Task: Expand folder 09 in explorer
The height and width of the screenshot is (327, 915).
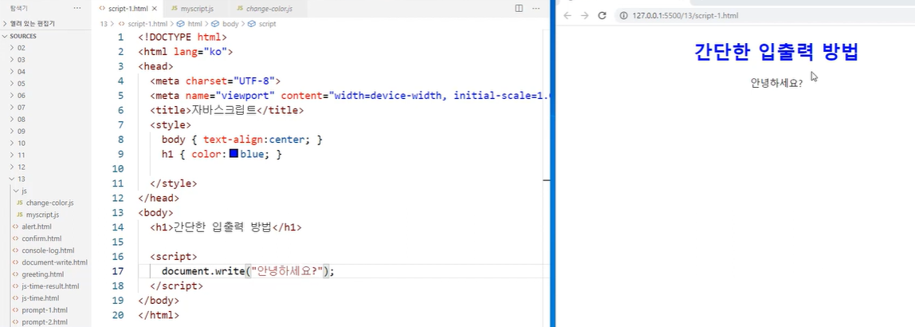Action: 45,132
